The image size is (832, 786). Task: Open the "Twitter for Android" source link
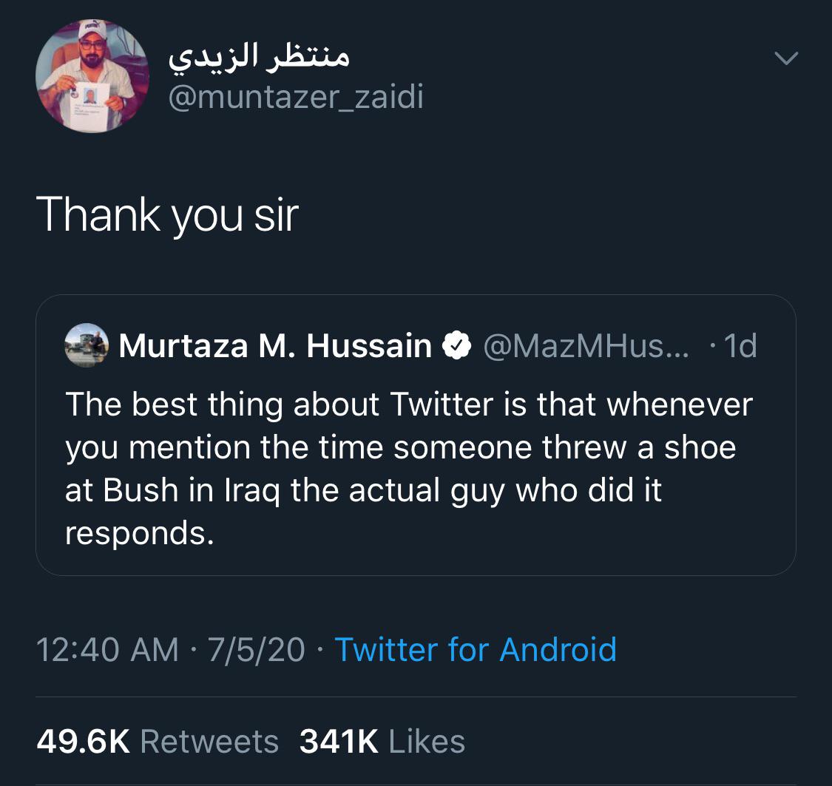coord(476,649)
